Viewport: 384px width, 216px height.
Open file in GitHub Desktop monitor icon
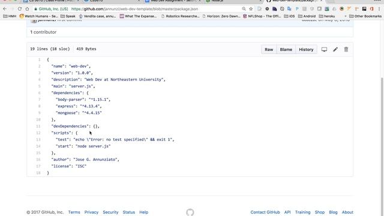tap(324, 49)
